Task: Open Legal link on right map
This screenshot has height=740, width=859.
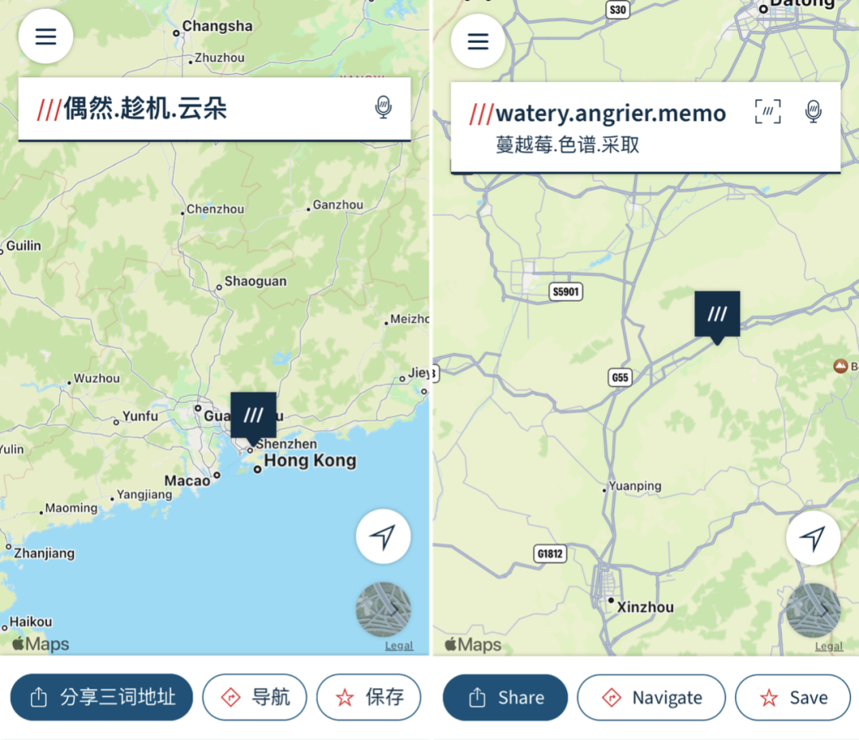Action: (829, 646)
